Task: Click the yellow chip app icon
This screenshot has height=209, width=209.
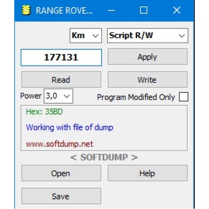Action: point(26,10)
